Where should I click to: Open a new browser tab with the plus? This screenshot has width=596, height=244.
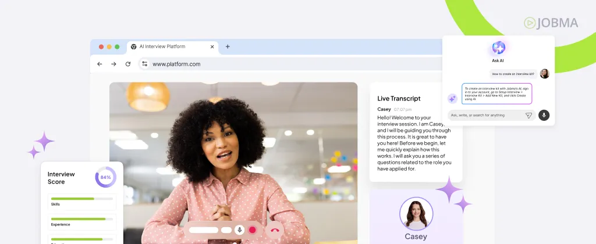228,46
